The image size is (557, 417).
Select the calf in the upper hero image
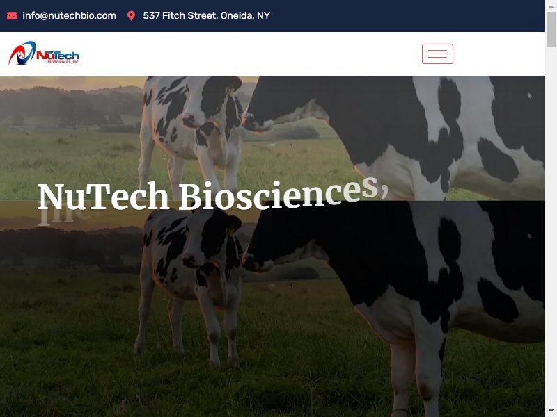tap(192, 131)
